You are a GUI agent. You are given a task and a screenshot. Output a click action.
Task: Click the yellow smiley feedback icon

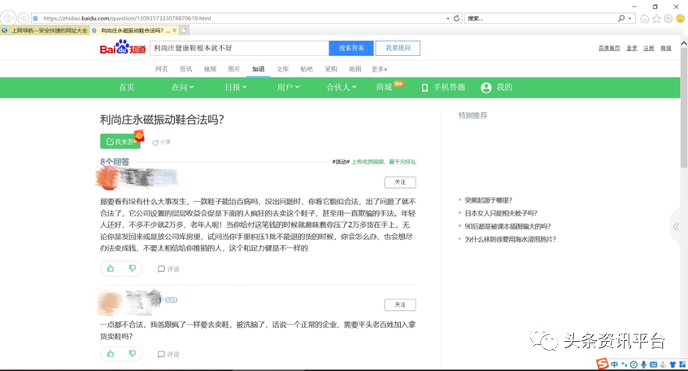click(x=680, y=19)
